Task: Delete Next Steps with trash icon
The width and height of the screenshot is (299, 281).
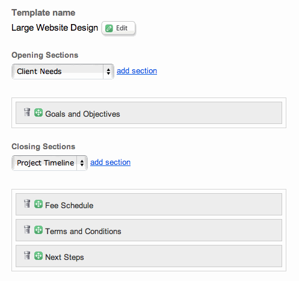Action: coord(27,255)
